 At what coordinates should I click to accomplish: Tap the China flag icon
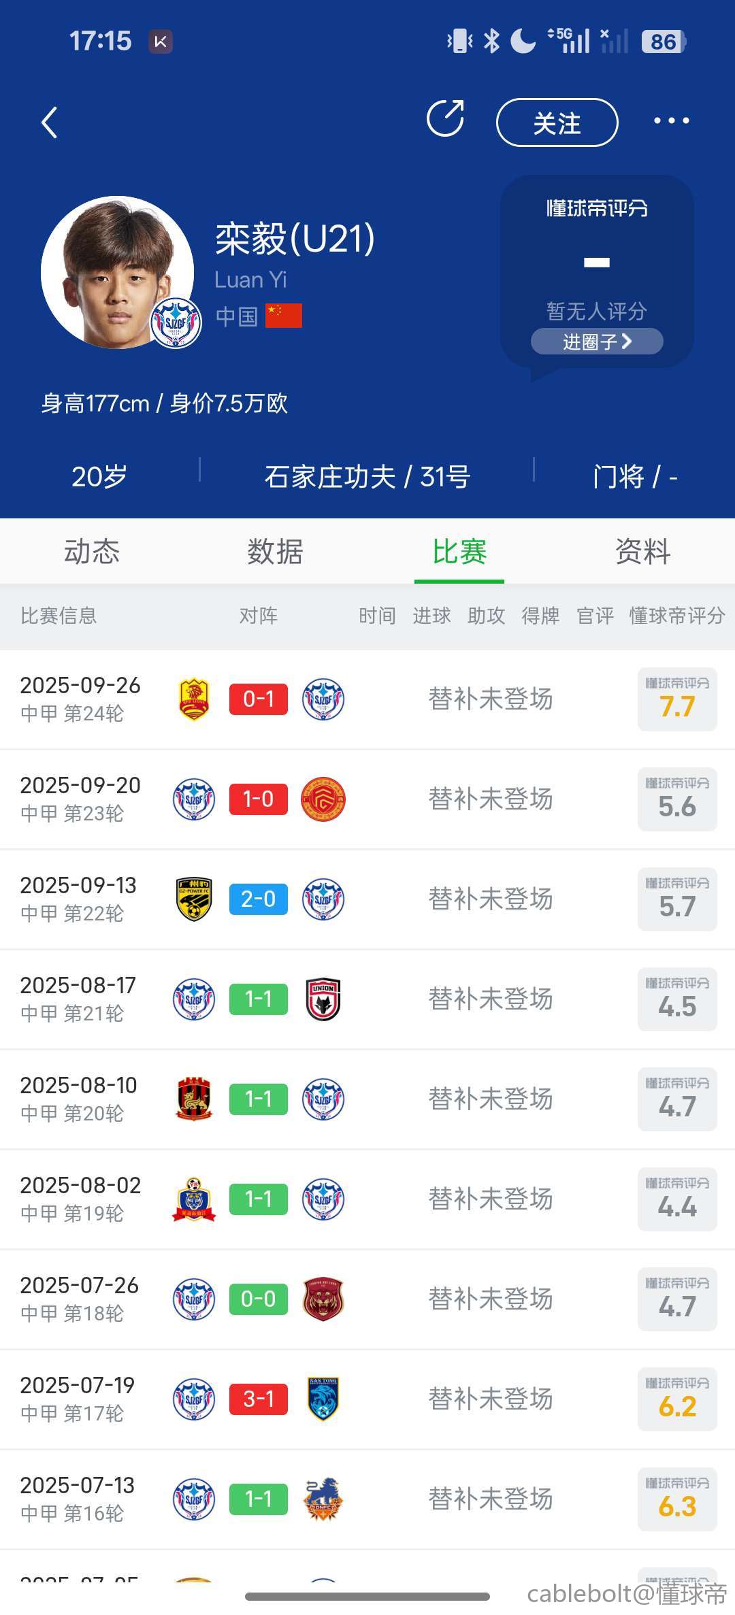284,316
